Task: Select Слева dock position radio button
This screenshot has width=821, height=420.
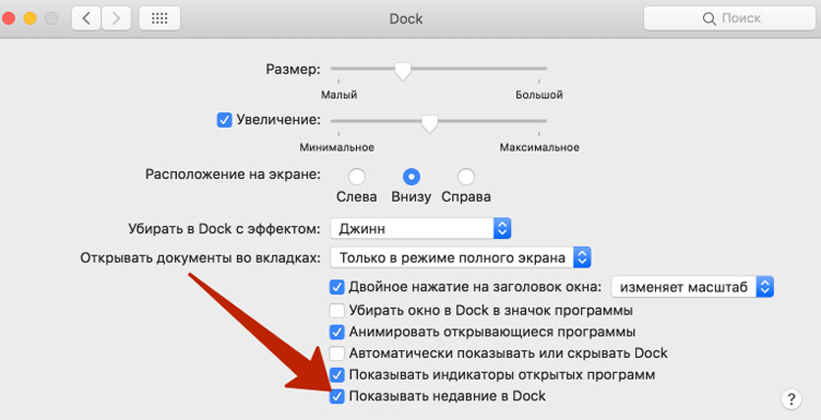Action: (357, 177)
